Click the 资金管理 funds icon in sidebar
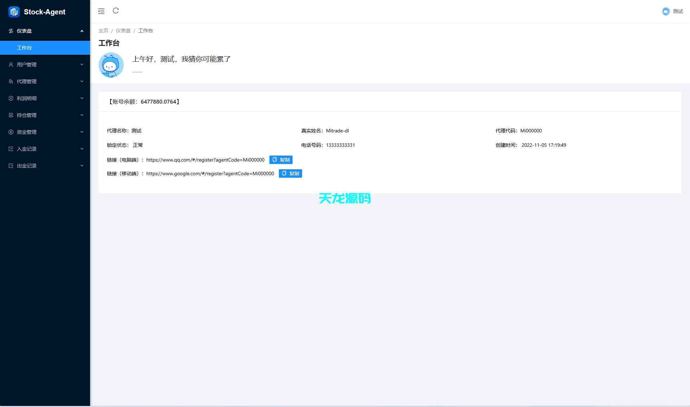 pyautogui.click(x=11, y=132)
